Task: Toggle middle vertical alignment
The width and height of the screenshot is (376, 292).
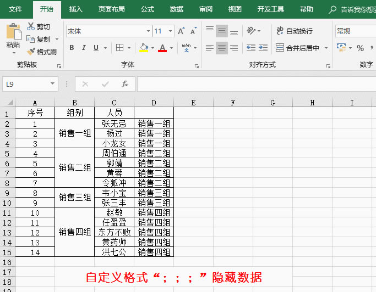Action: [221, 31]
